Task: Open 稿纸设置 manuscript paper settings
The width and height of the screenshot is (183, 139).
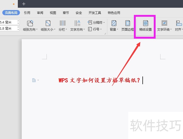Action: click(146, 26)
